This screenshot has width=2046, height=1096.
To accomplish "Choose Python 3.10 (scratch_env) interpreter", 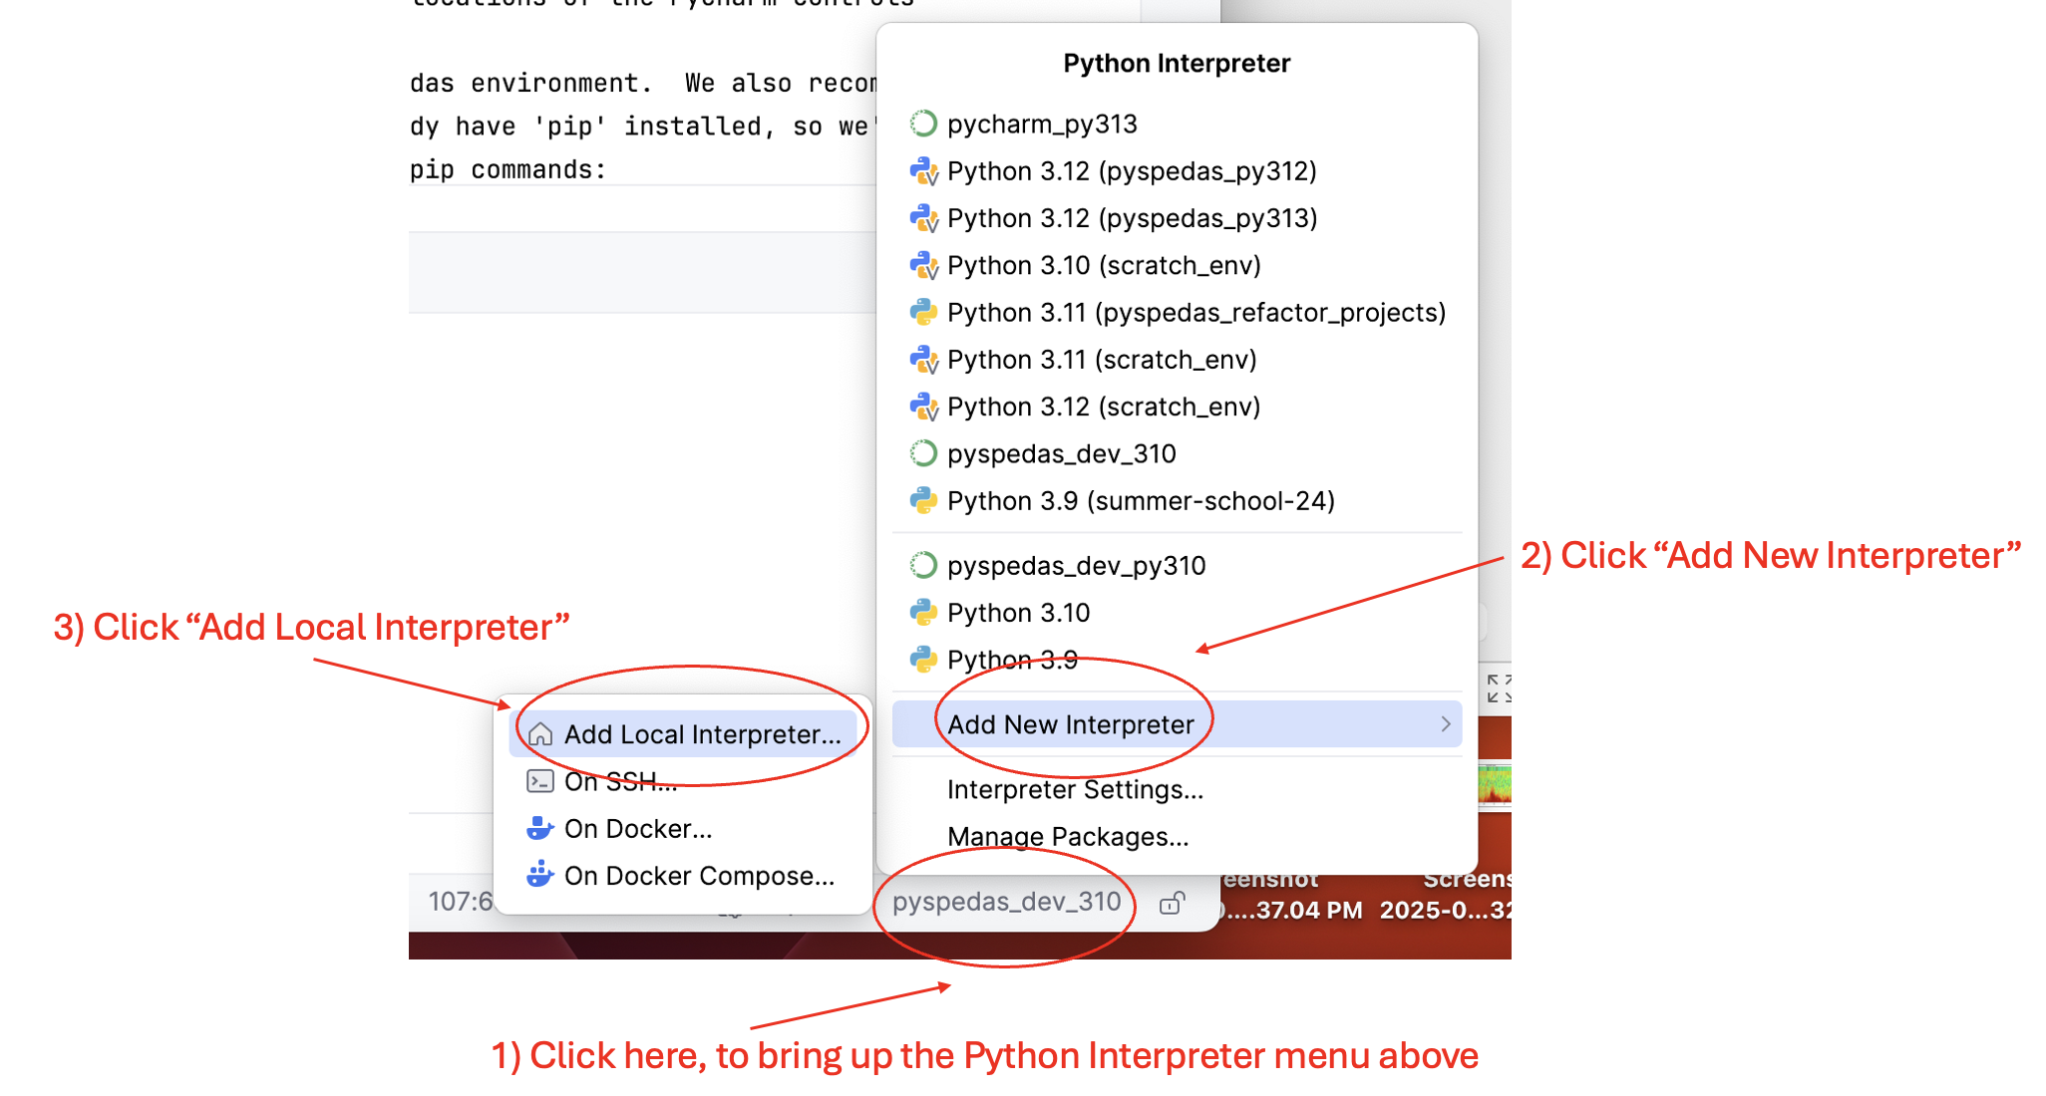I will pos(1177,265).
